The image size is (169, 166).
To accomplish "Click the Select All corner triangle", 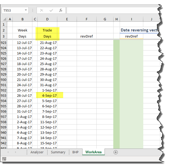I will pos(4,19).
